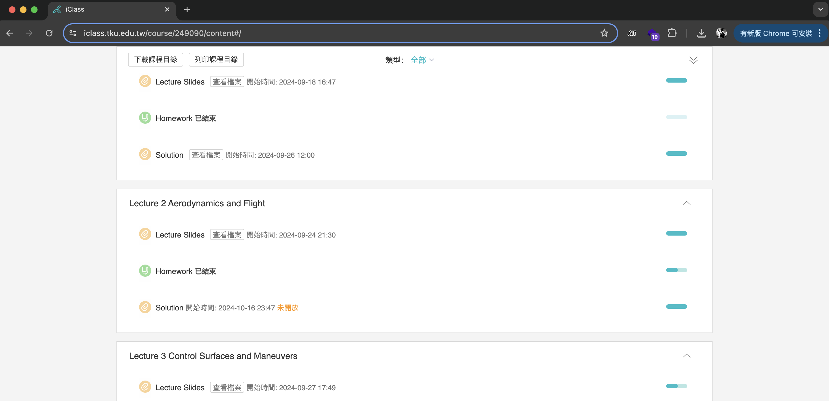Click the progress bar for 2024-09-24 Lecture Slides

point(676,234)
